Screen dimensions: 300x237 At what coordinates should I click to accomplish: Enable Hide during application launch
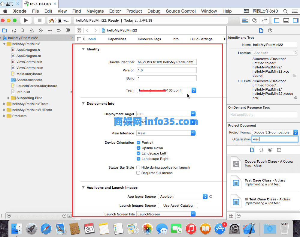pyautogui.click(x=138, y=167)
